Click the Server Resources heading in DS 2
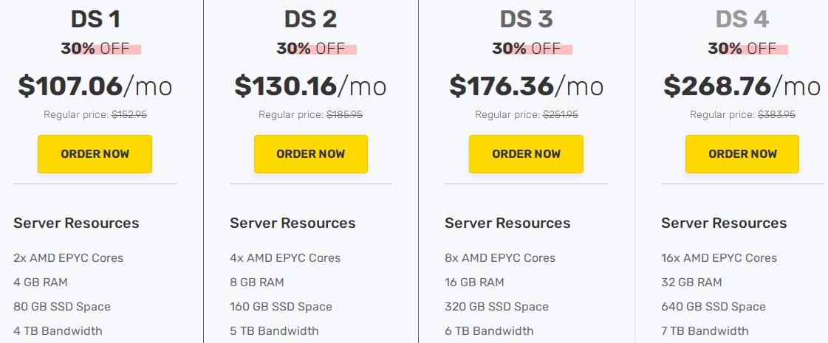This screenshot has width=828, height=343. coord(292,223)
